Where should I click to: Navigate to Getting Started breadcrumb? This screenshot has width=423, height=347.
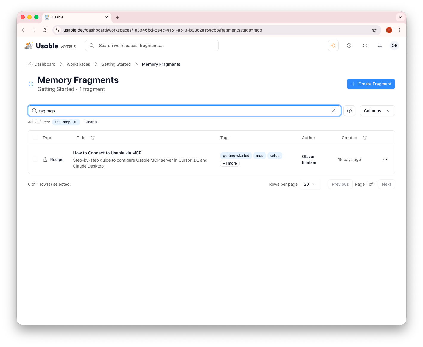(x=116, y=64)
